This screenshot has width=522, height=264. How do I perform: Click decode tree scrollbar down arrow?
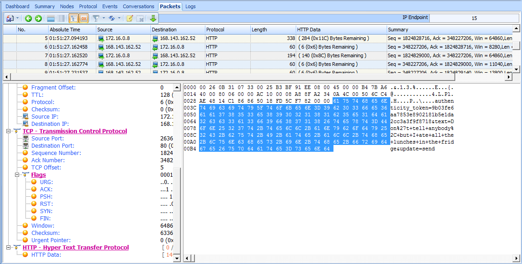pos(177,258)
